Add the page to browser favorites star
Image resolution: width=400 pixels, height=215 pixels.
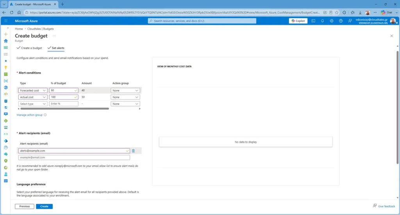(x=337, y=13)
